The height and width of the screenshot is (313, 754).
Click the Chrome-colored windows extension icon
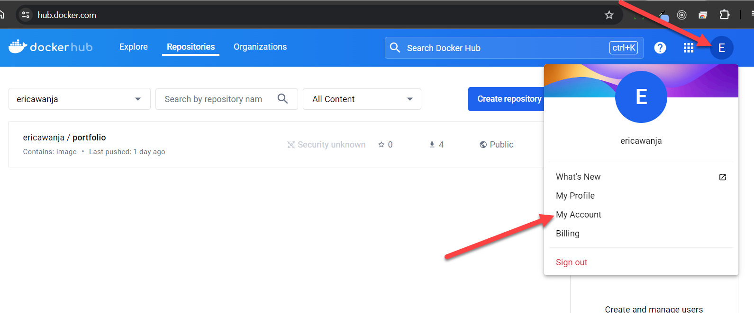703,15
